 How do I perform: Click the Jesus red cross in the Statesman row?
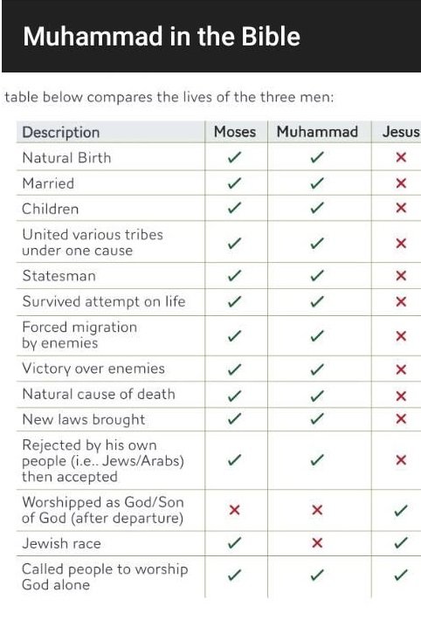tap(401, 275)
